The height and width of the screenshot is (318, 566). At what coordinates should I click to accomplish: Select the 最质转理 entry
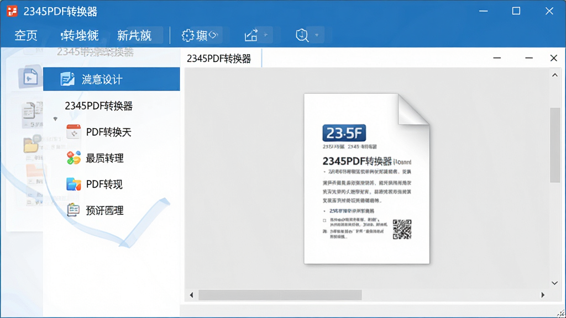(x=104, y=158)
